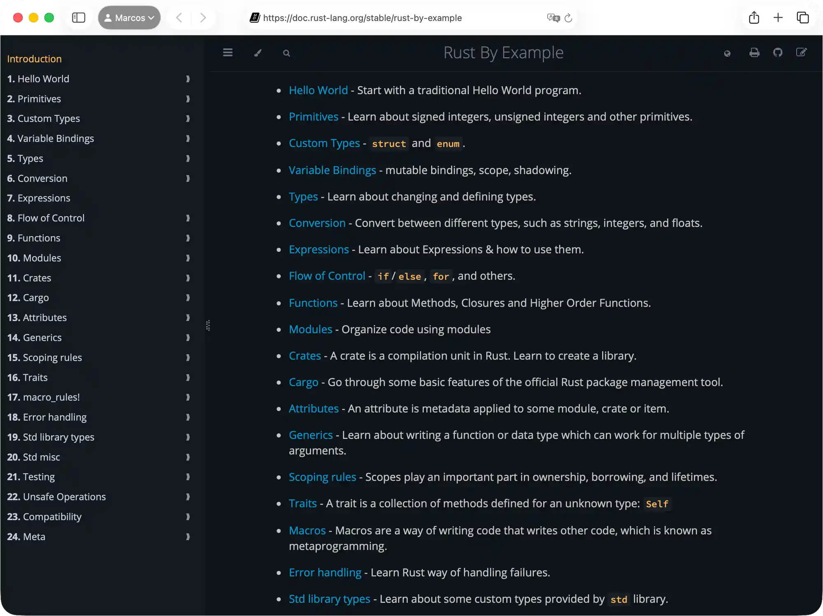Open the Marcos profile dropdown
Image resolution: width=823 pixels, height=616 pixels.
point(129,18)
